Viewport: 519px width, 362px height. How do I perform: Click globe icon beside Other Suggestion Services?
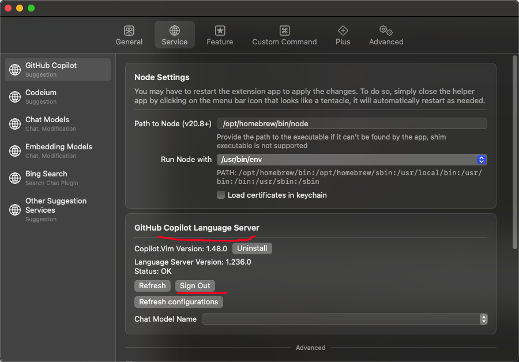click(15, 210)
